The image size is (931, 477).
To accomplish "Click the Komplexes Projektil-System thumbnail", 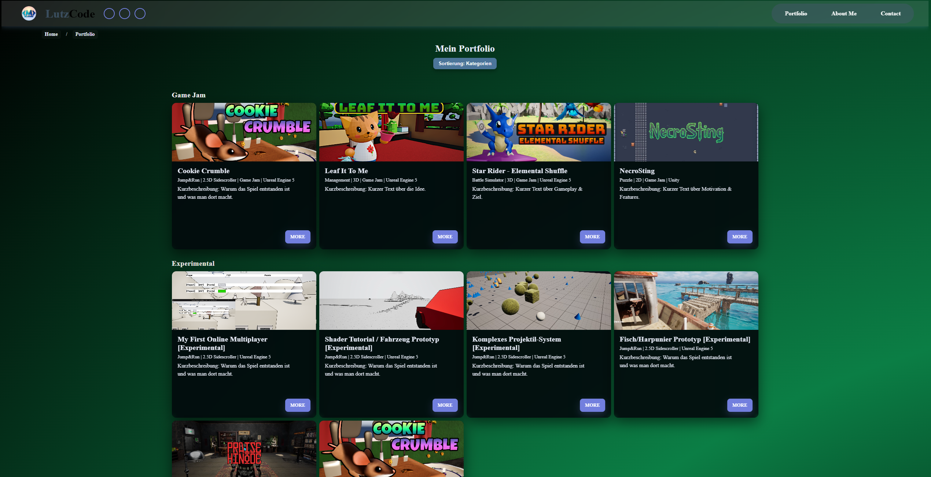I will 538,301.
